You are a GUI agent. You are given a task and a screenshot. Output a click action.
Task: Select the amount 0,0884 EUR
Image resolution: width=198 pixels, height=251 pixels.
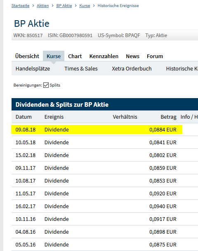tap(163, 130)
